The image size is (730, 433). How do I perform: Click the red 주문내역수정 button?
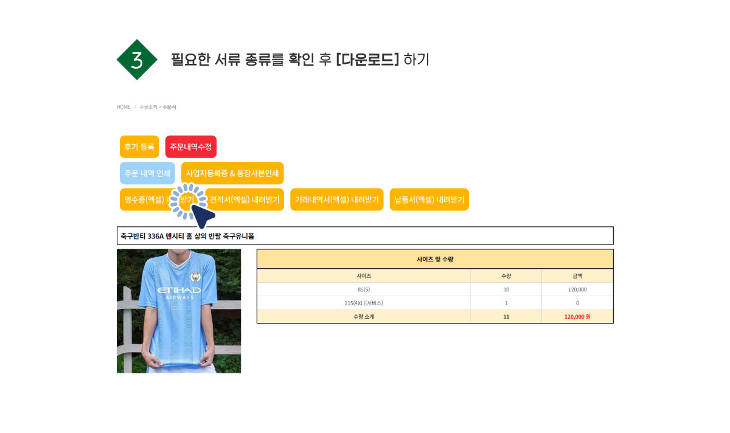191,147
